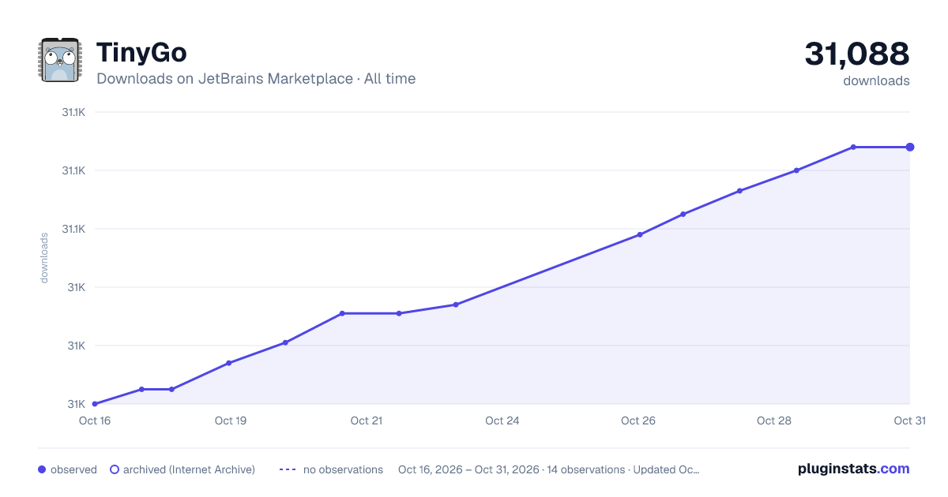Viewport: 948px width, 497px height.
Task: Click the 'downloads' label under 31,088
Action: (x=876, y=80)
